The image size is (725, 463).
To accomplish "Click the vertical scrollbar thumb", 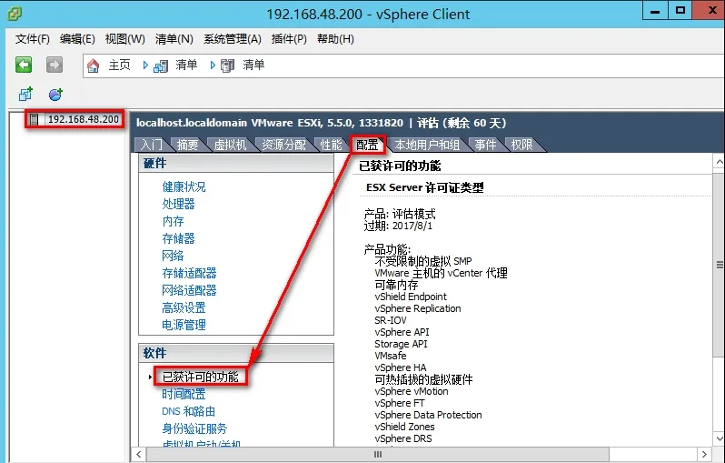I will pos(719,265).
